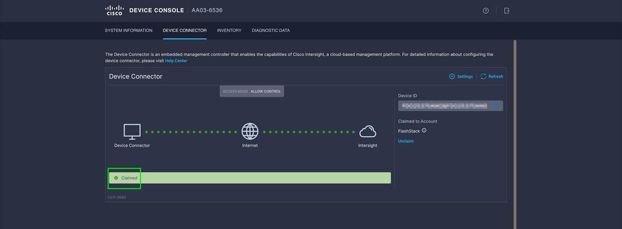622x229 pixels.
Task: Click the Device Connector panel heading
Action: click(136, 77)
